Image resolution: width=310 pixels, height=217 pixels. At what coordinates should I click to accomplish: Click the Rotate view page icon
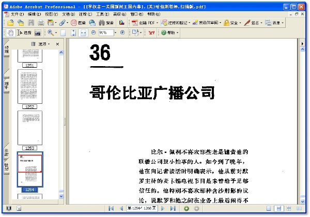135,33
